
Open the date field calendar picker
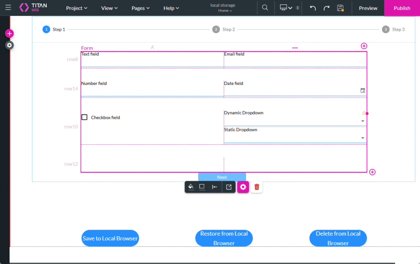click(x=363, y=91)
